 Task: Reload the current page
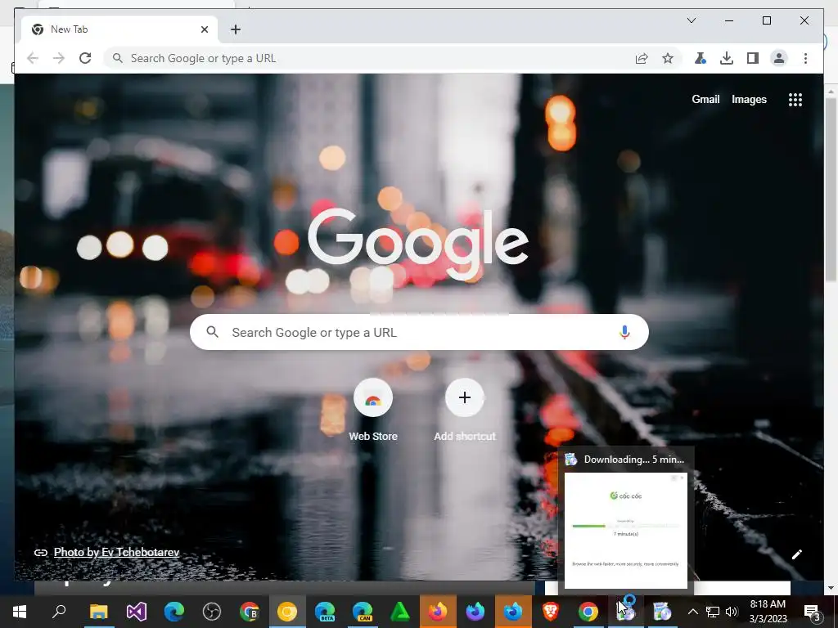pyautogui.click(x=85, y=58)
